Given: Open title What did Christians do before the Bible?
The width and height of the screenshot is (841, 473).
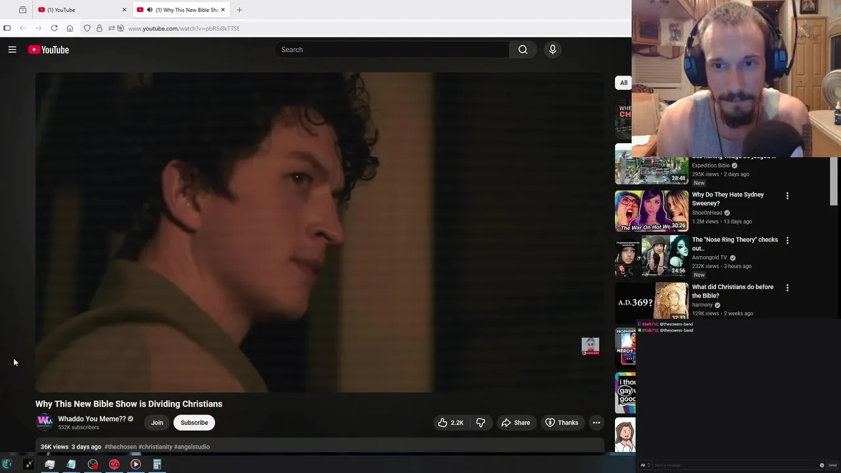Looking at the screenshot, I should (x=733, y=291).
